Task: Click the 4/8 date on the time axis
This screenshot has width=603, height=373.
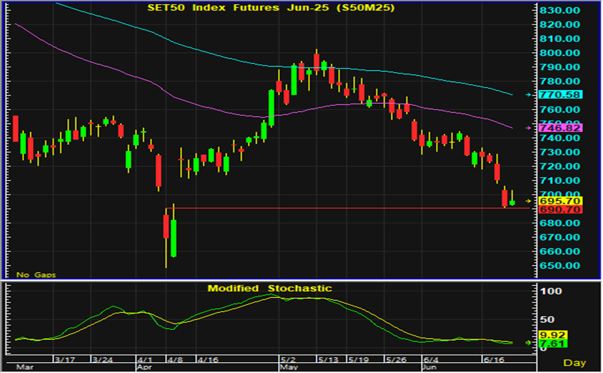Action: pos(175,360)
